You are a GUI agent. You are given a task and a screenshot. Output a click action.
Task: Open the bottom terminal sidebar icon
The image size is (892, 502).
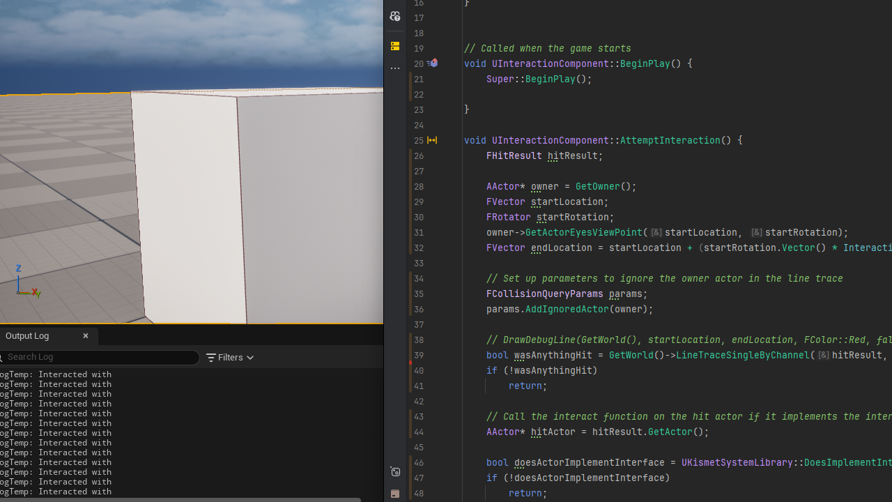(x=395, y=494)
